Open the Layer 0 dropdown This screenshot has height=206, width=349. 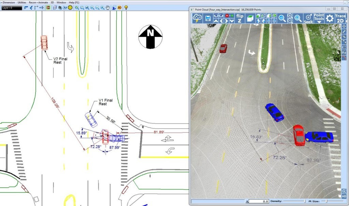(x=12, y=8)
